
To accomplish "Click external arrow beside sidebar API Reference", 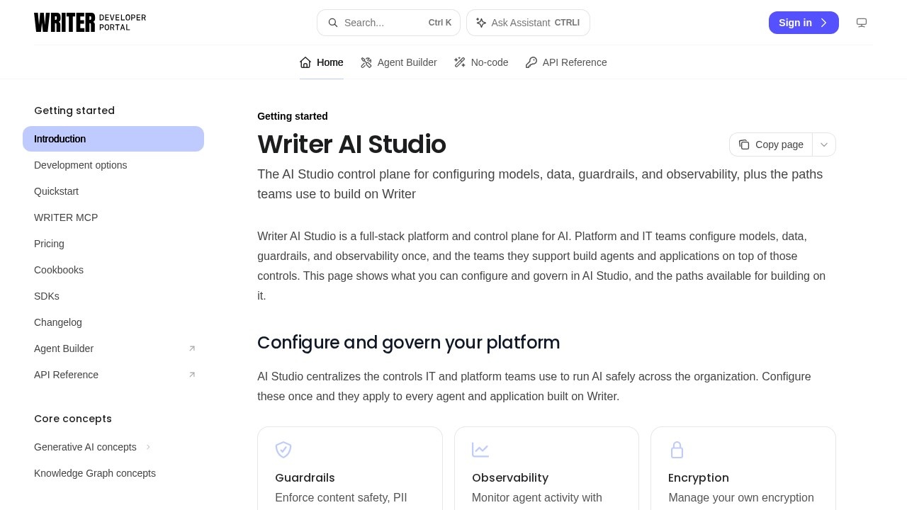I will click(x=192, y=375).
